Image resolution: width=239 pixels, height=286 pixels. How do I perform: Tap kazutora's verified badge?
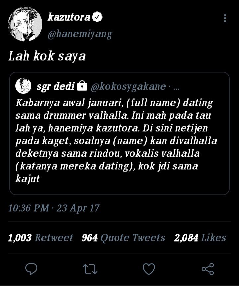pyautogui.click(x=97, y=17)
